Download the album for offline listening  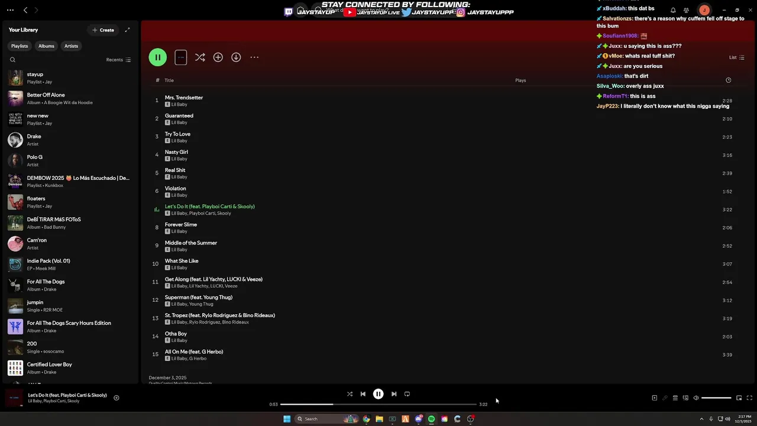point(236,57)
